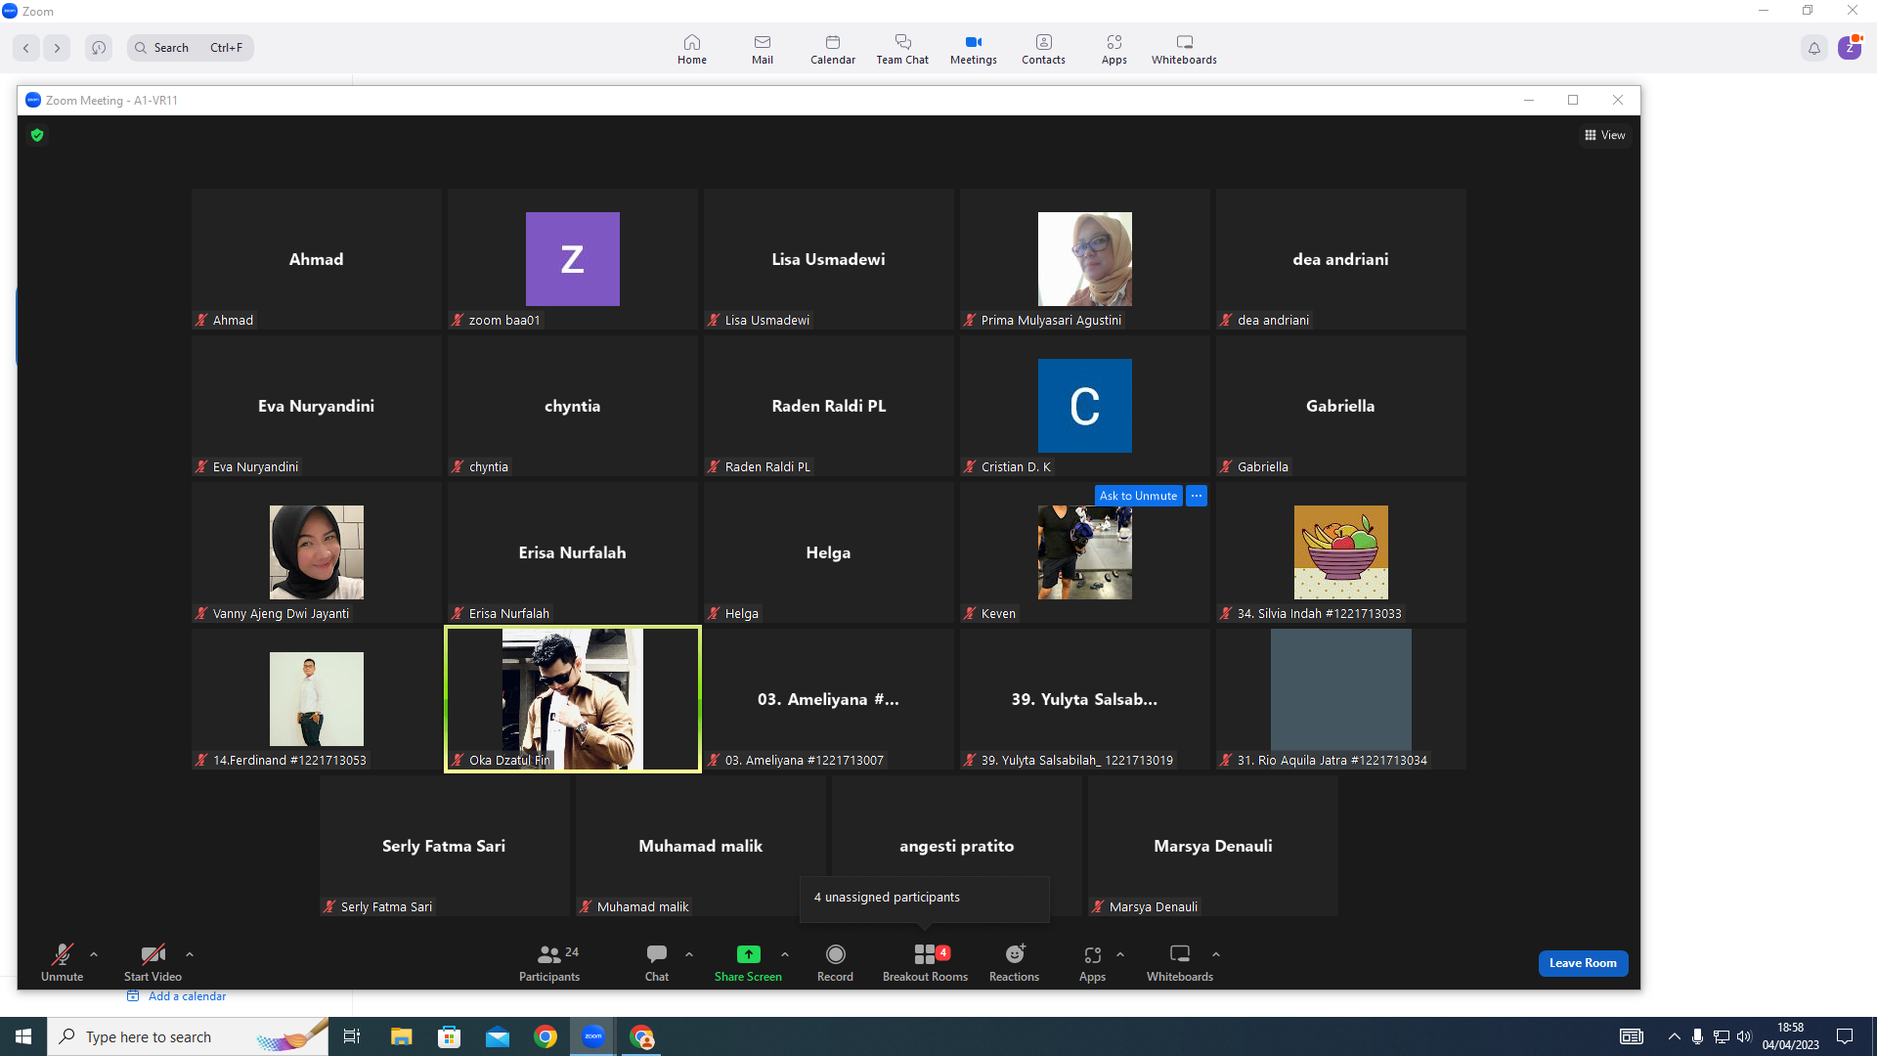This screenshot has height=1056, width=1877.
Task: Open Breakout Rooms
Action: click(925, 962)
